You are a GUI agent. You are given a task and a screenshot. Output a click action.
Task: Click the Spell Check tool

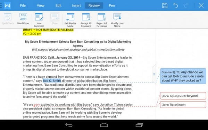[8, 19]
